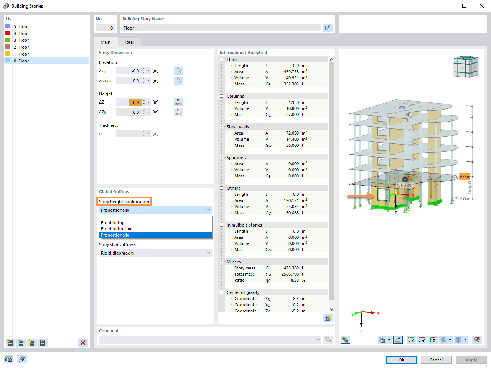The image size is (491, 368).
Task: Click Information panel scroll-down arrow
Action: (x=332, y=309)
